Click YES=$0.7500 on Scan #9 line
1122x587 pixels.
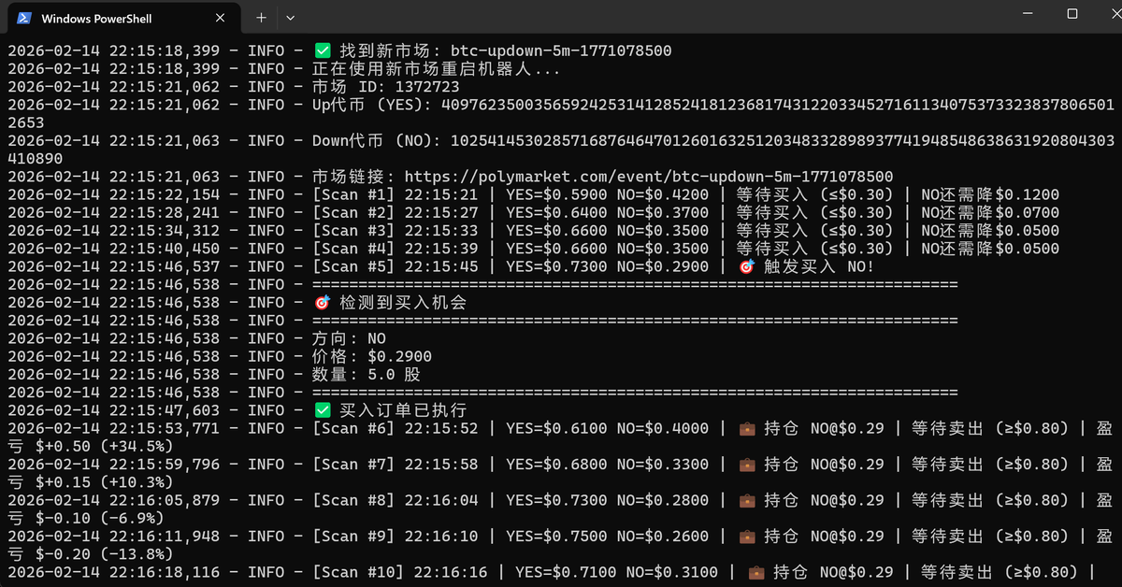coord(556,537)
